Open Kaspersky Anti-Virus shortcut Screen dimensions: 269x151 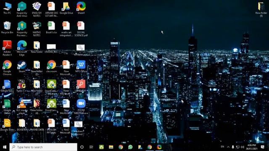coord(22,9)
